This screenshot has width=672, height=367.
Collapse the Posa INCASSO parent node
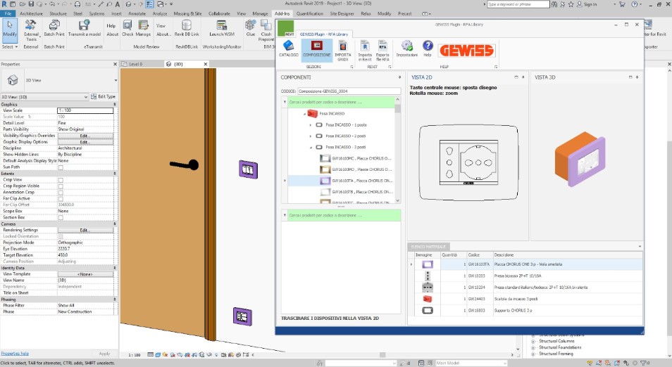305,114
